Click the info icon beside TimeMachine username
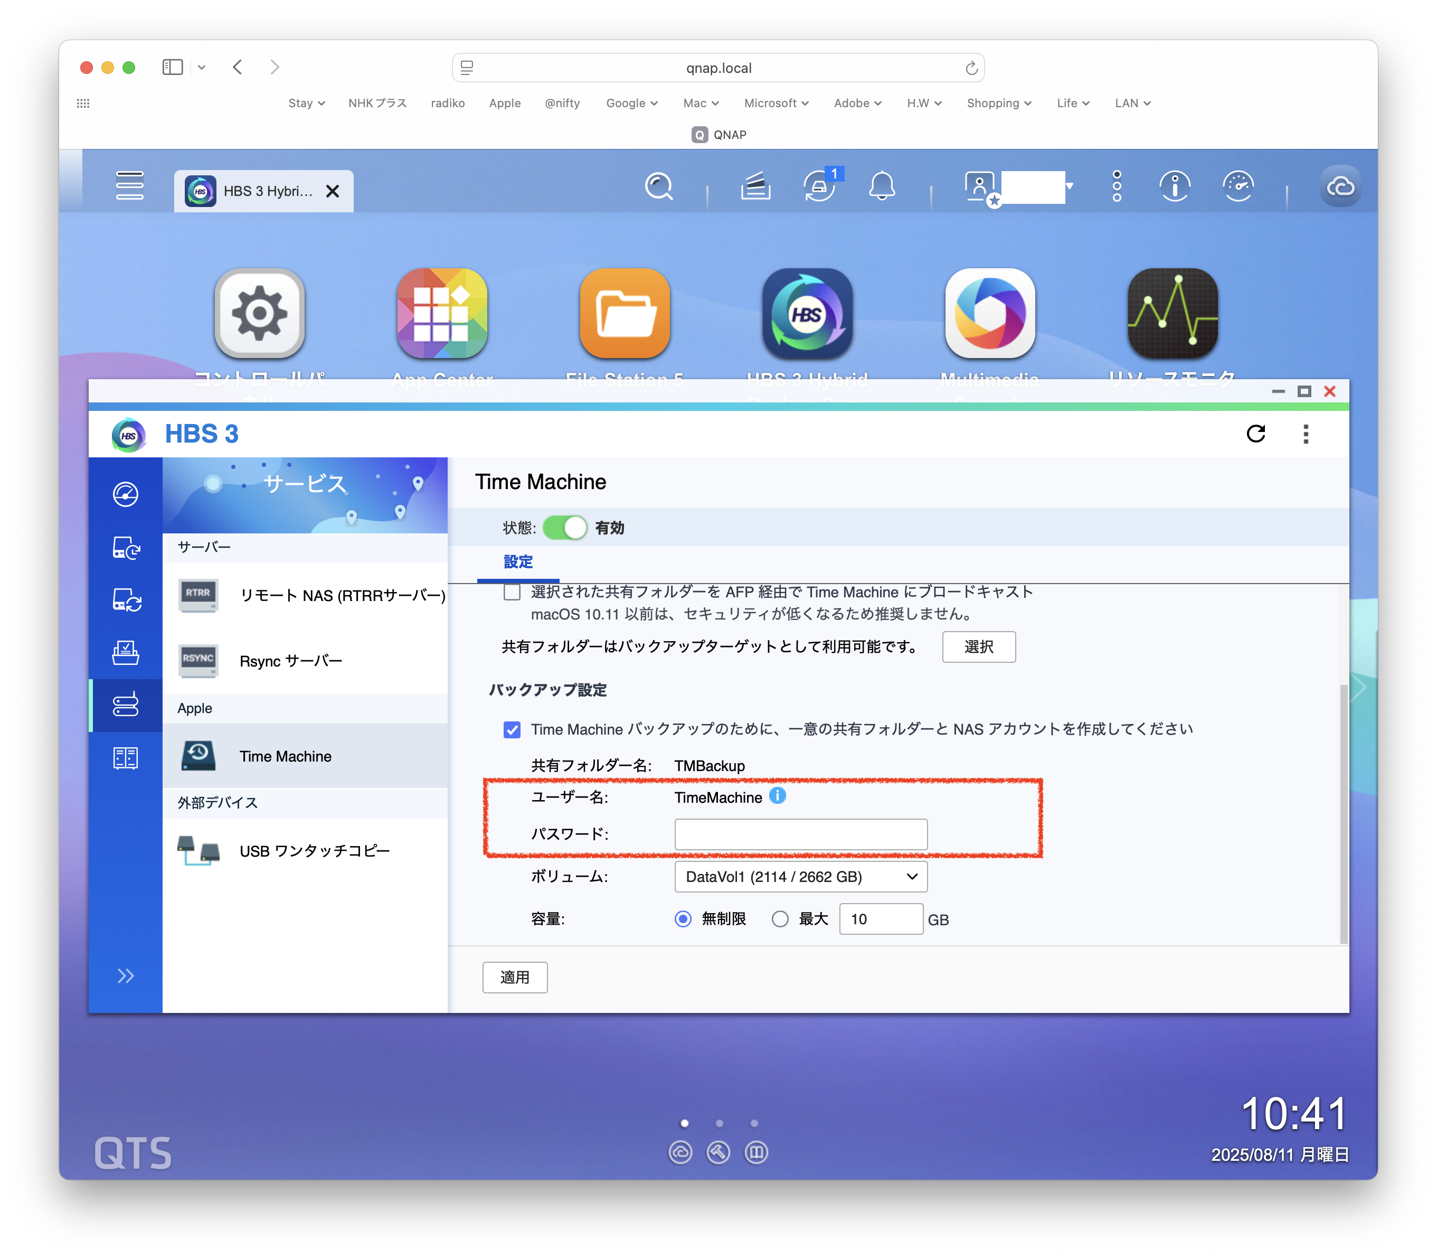This screenshot has width=1437, height=1258. pyautogui.click(x=778, y=795)
